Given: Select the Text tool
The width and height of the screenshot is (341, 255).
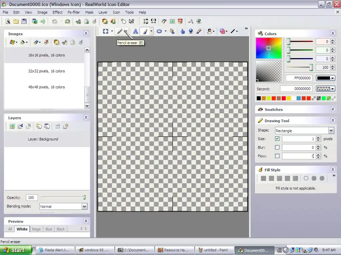Looking at the screenshot, I should click(135, 31).
